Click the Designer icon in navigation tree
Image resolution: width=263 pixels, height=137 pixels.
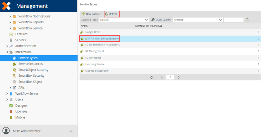[11, 106]
